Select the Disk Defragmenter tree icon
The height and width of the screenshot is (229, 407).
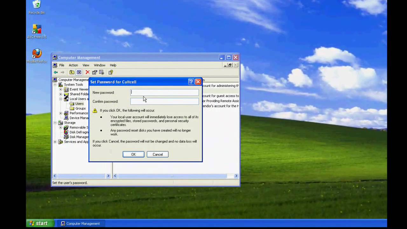click(x=66, y=132)
